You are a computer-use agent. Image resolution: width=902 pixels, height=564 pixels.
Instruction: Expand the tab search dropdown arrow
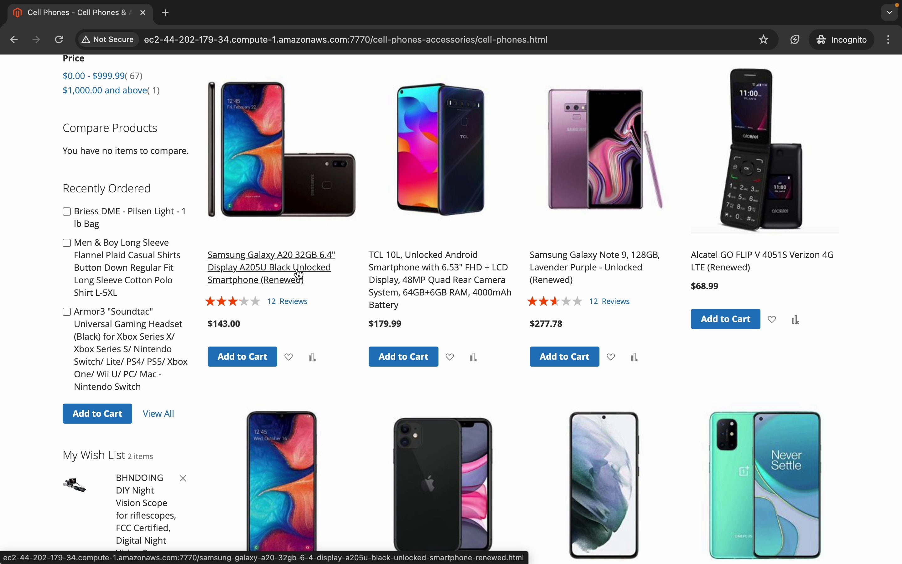pyautogui.click(x=889, y=13)
